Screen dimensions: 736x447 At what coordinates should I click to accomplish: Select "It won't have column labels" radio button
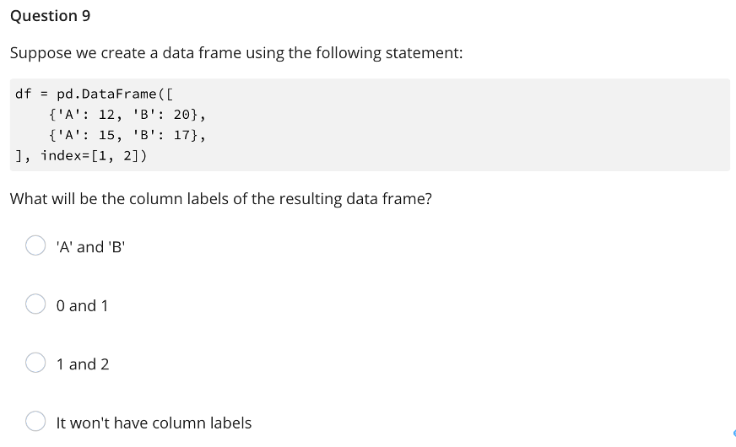coord(35,421)
